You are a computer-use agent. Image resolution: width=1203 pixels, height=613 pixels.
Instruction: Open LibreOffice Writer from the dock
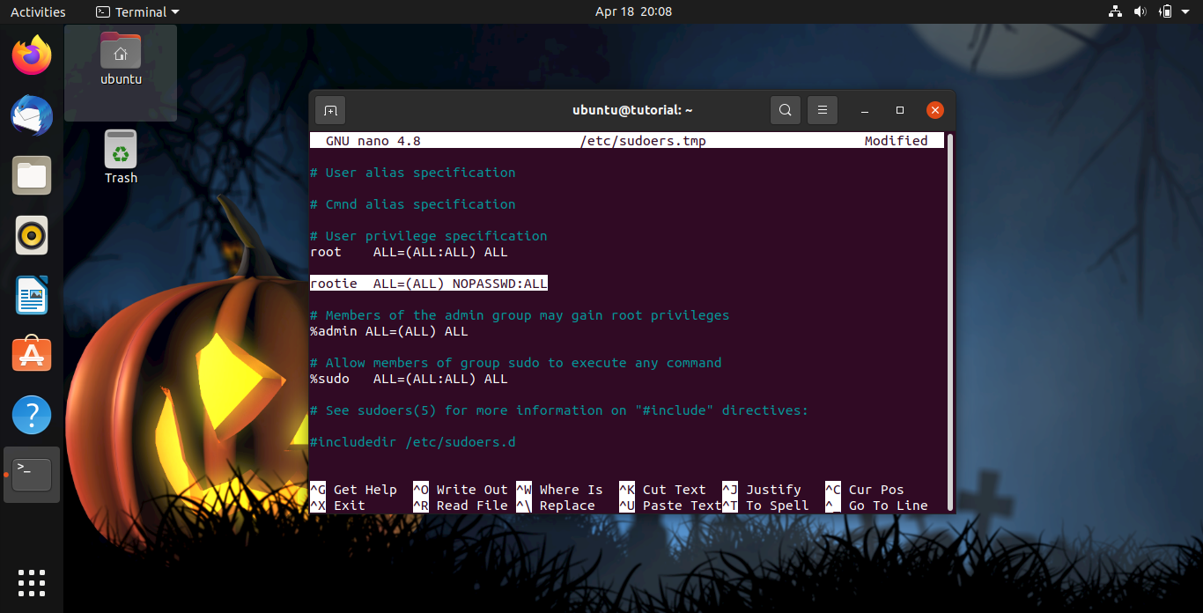31,295
